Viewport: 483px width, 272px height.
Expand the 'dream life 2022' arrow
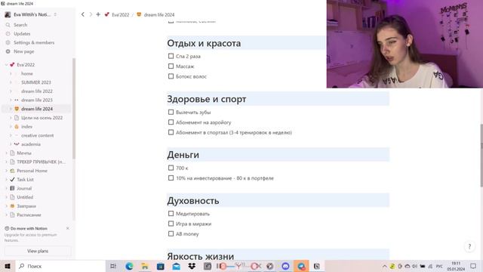[x=11, y=91]
